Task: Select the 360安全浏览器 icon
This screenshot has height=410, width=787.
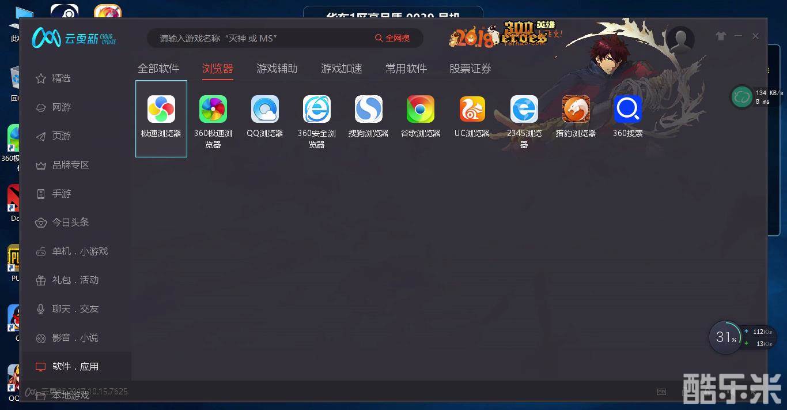Action: [x=317, y=110]
